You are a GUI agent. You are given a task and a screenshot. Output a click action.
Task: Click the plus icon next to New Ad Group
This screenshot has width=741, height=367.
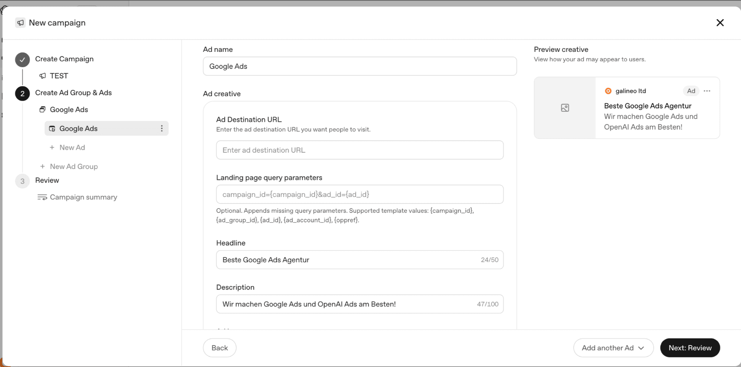point(42,166)
